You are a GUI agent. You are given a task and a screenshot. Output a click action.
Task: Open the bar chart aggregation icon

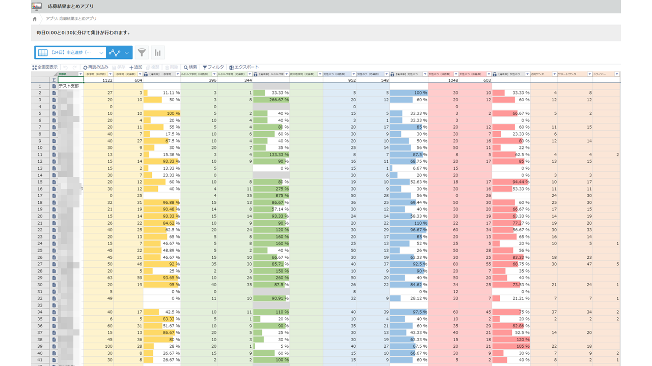(157, 52)
